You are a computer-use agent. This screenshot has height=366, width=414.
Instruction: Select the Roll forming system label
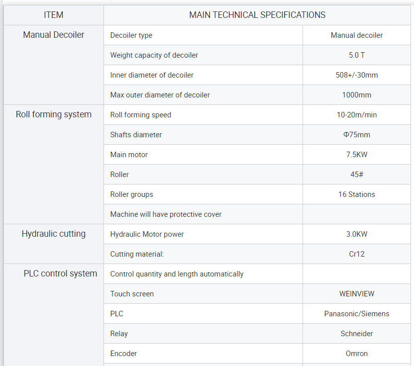pos(54,114)
